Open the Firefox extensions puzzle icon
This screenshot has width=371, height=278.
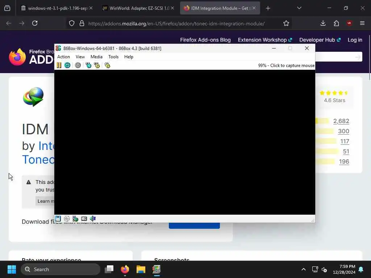point(336,23)
